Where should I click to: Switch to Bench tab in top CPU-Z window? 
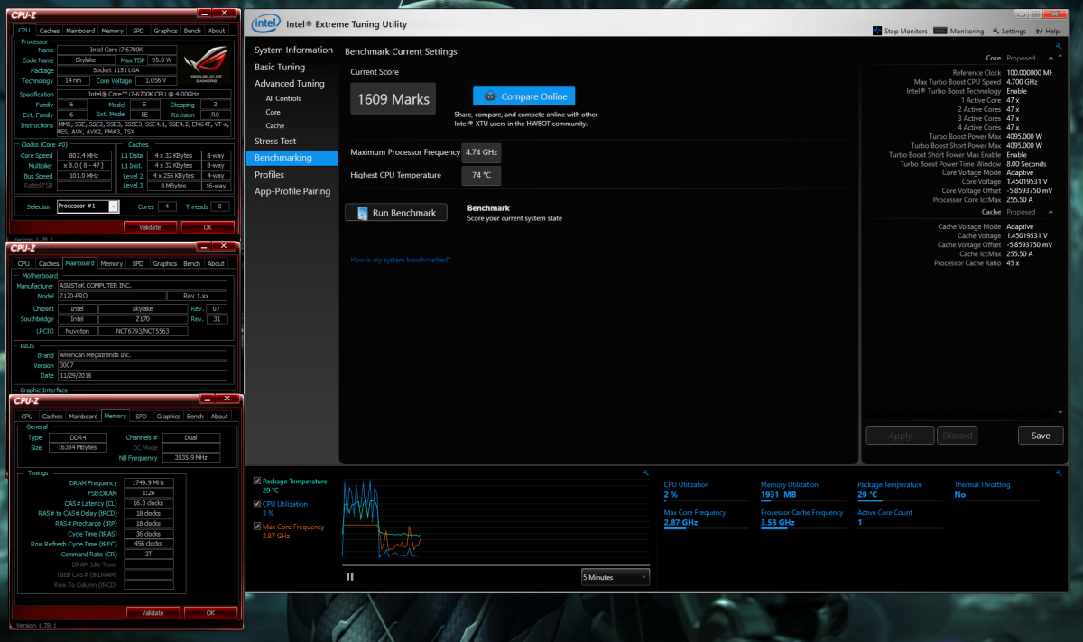tap(193, 31)
